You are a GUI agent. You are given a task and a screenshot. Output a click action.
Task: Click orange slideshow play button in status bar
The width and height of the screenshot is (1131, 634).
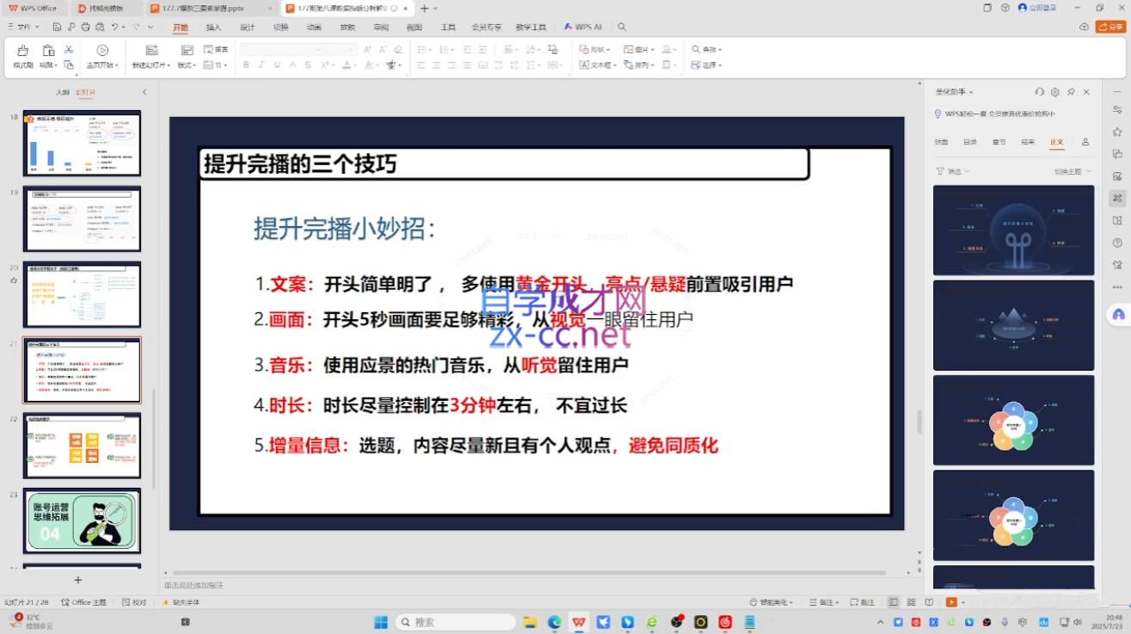tap(951, 602)
